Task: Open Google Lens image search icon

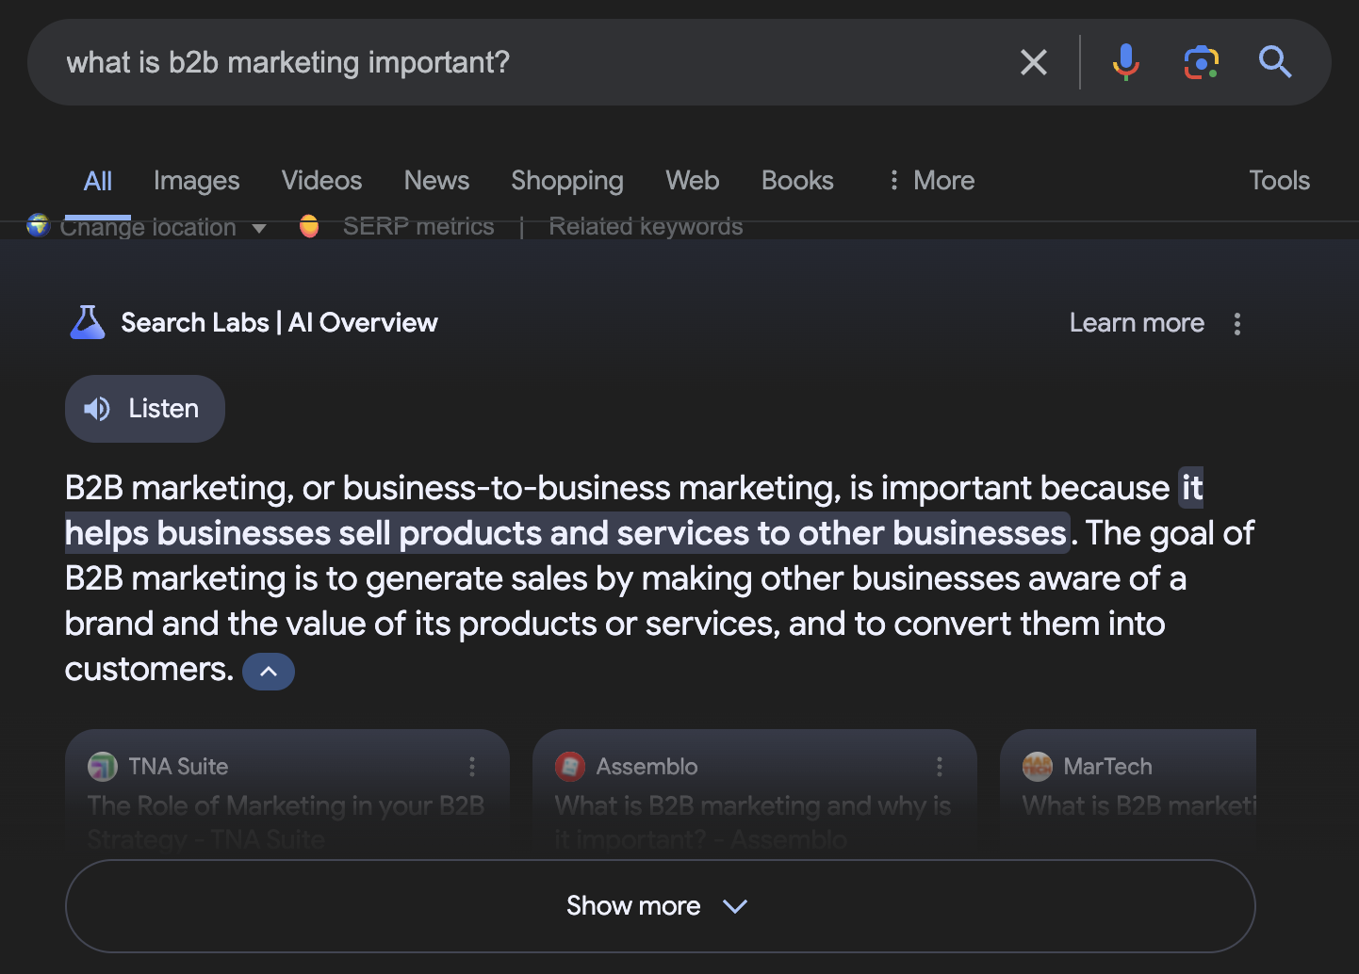Action: point(1202,62)
